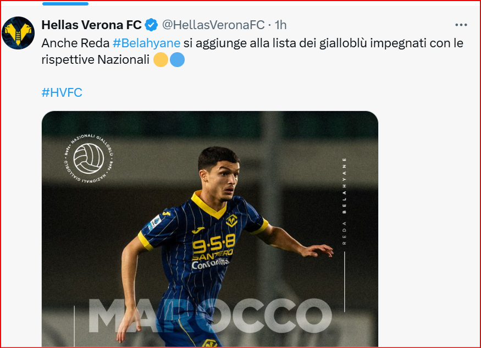Click the Nazionali Gialloblù ball badge

point(89,158)
